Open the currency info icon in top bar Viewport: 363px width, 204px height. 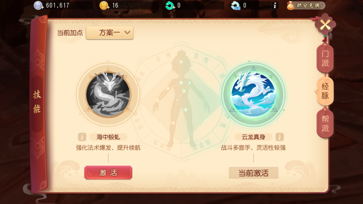click(275, 5)
